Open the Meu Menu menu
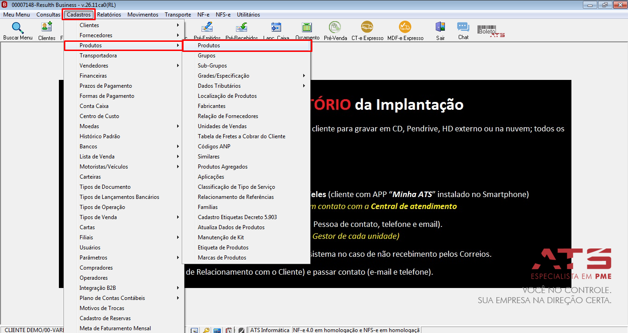 [17, 15]
